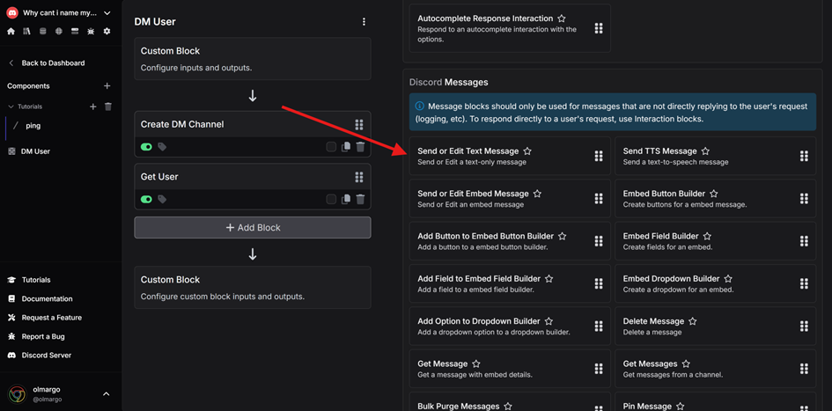
Task: Add item to Tutorials folder
Action: 92,106
